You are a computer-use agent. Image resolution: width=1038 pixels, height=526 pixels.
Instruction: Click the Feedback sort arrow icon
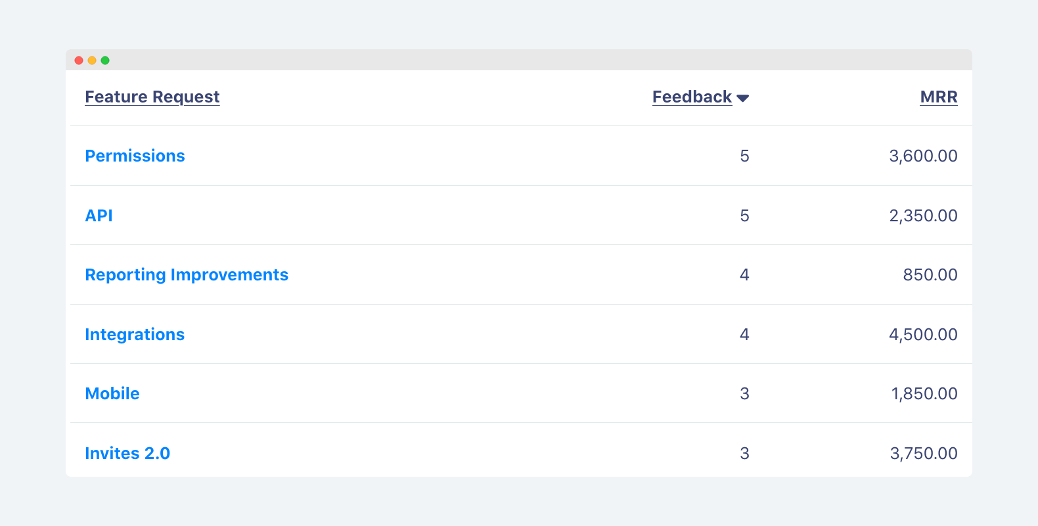pos(743,98)
